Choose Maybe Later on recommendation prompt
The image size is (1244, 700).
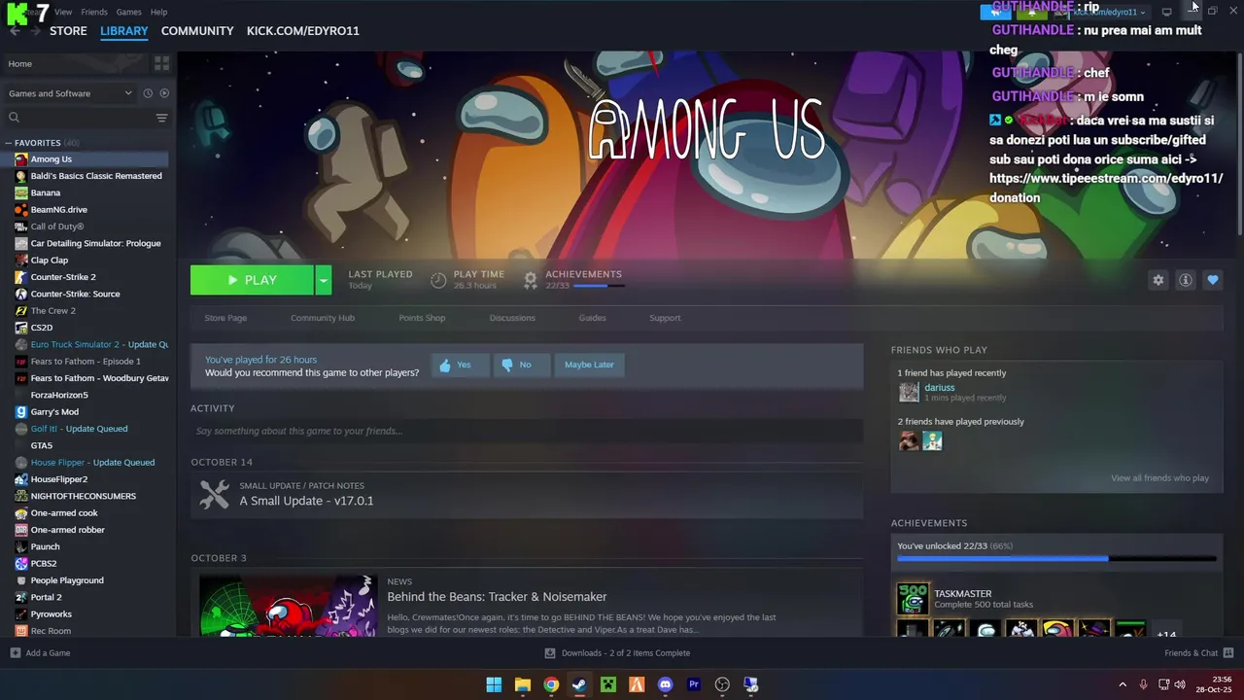[589, 365]
